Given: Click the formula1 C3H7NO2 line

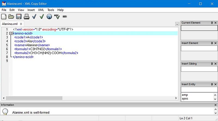Looking at the screenshot, I should pos(38,49).
